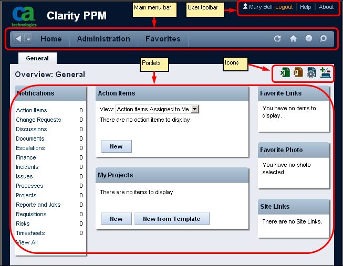The height and width of the screenshot is (266, 343).
Task: Open Discussions notifications link
Action: pyautogui.click(x=32, y=129)
